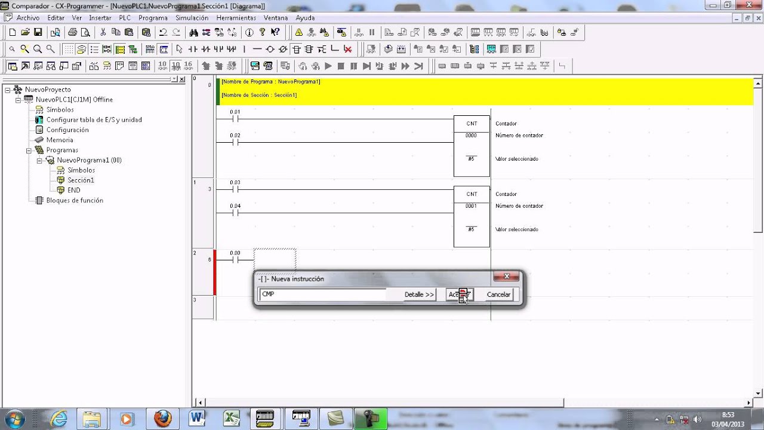Click the yellow warning triangle toolbar icon
764x430 pixels.
pyautogui.click(x=298, y=32)
